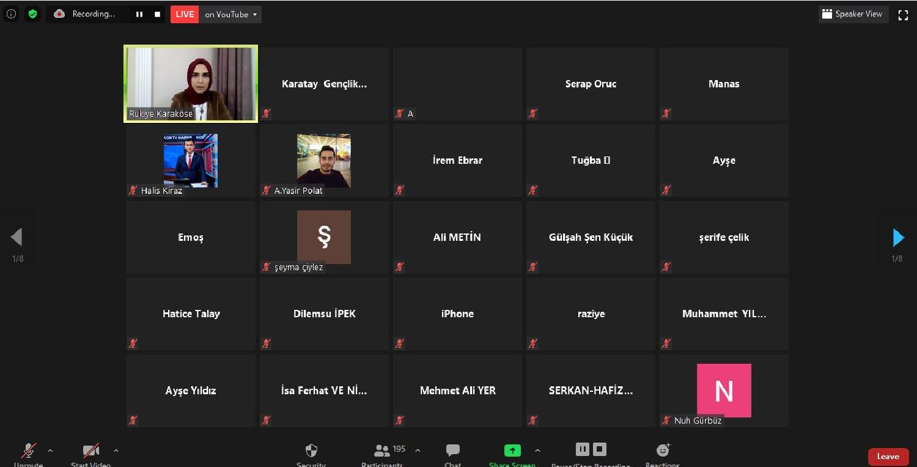Viewport: 917px width, 467px height.
Task: Enter full screen mode
Action: click(902, 15)
